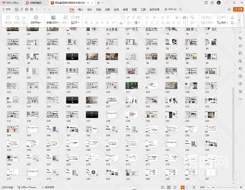Click the new slide icon
The image size is (245, 190).
pyautogui.click(x=53, y=18)
